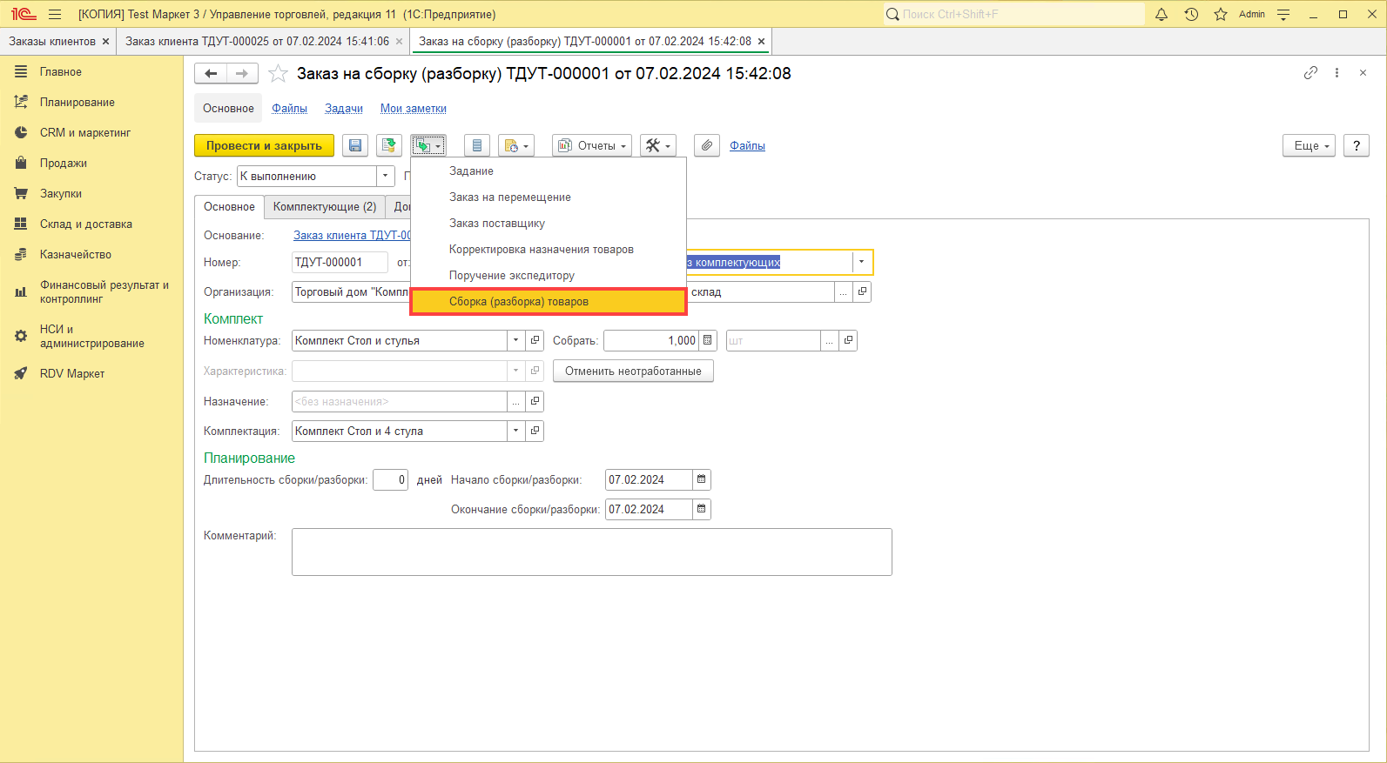1387x763 pixels.
Task: Choose Заказ на перемещение from menu
Action: click(x=509, y=197)
